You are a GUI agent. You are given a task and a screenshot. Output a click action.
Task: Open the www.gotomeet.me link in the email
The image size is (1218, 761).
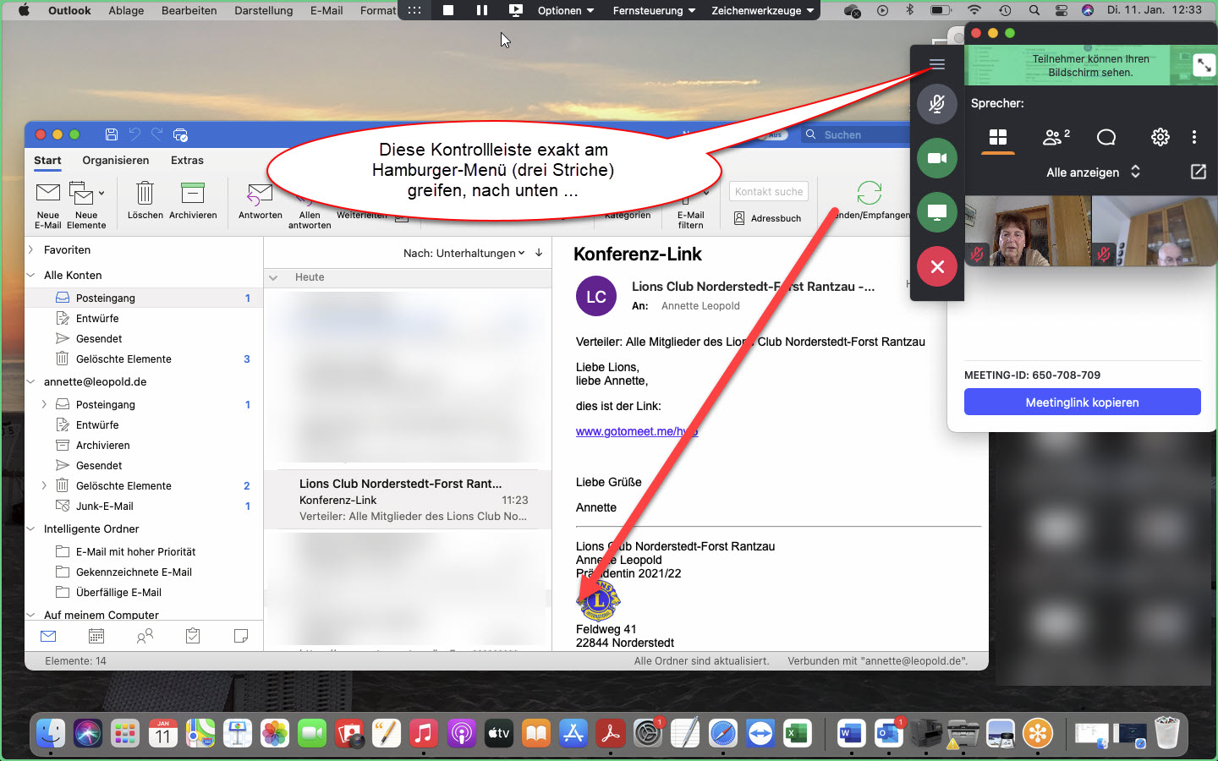[x=636, y=431]
